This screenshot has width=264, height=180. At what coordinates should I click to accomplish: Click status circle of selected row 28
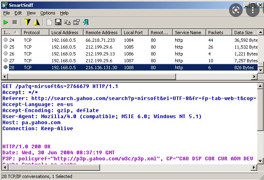click(6, 67)
